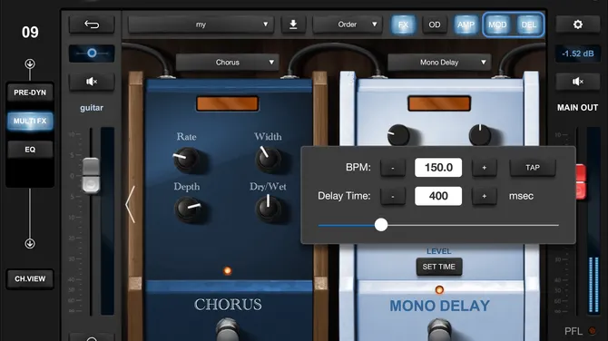
Task: Click the pan control above guitar
Action: pos(92,54)
